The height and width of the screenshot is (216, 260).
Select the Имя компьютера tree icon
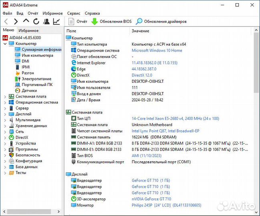[x=18, y=55]
